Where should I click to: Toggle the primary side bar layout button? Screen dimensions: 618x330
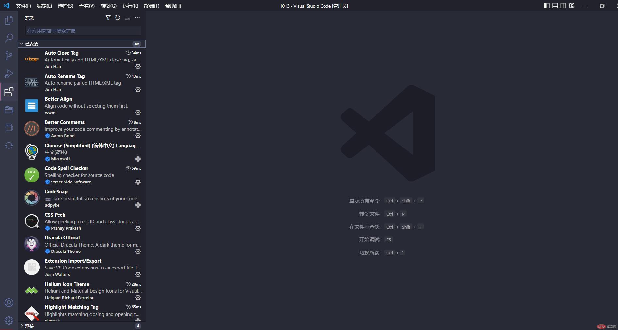pos(547,6)
